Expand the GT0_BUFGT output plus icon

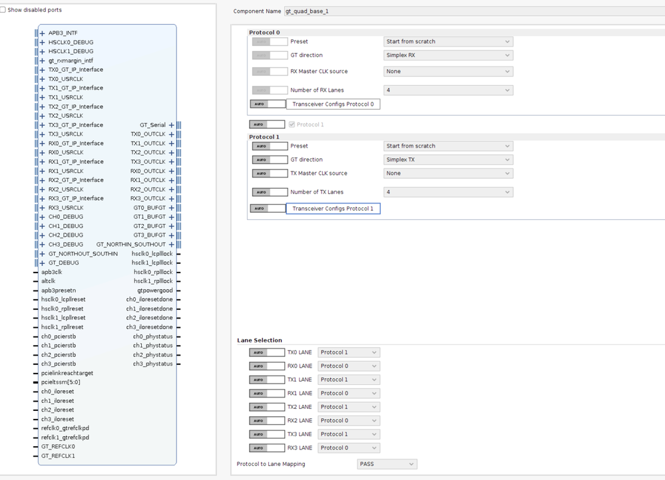pos(171,207)
